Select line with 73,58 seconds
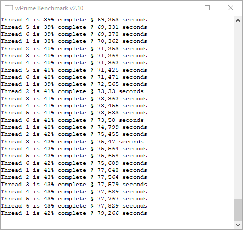Image resolution: width=243 pixels, height=230 pixels. pyautogui.click(x=72, y=120)
